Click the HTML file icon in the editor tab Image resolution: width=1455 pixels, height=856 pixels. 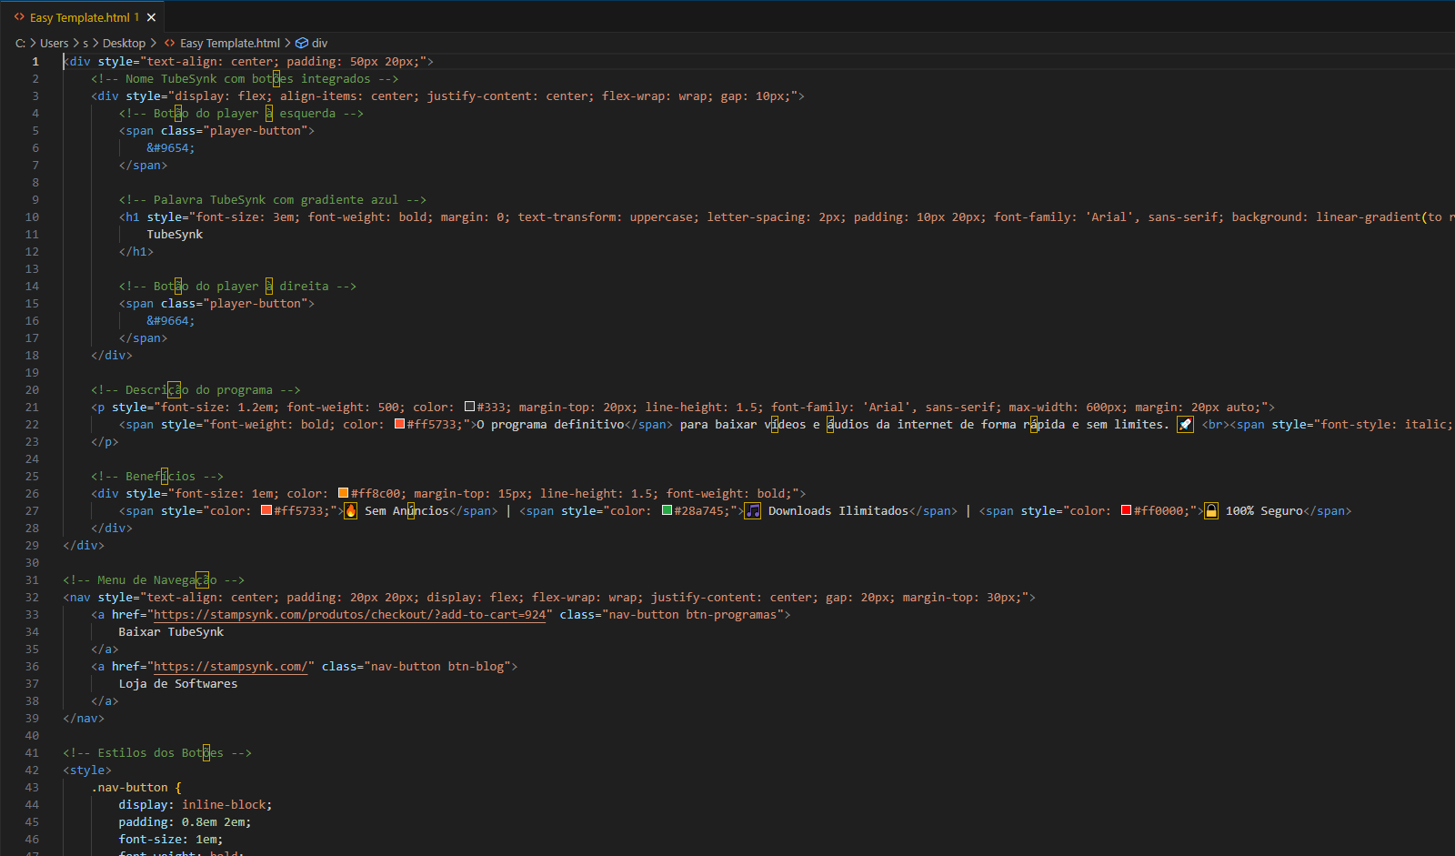(19, 17)
